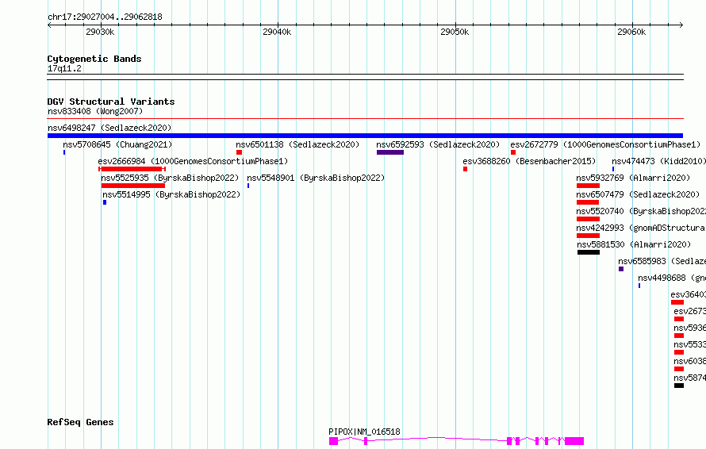This screenshot has height=449, width=706.
Task: Click nsv5525935 (ByrskaBishop2022) label
Action: (x=170, y=178)
